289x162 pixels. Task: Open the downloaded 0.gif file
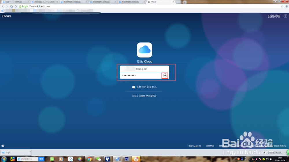pyautogui.click(x=15, y=152)
